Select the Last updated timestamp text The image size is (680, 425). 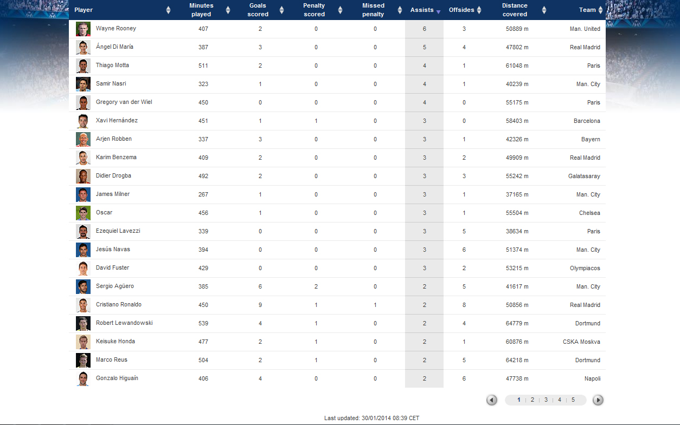[x=372, y=418]
